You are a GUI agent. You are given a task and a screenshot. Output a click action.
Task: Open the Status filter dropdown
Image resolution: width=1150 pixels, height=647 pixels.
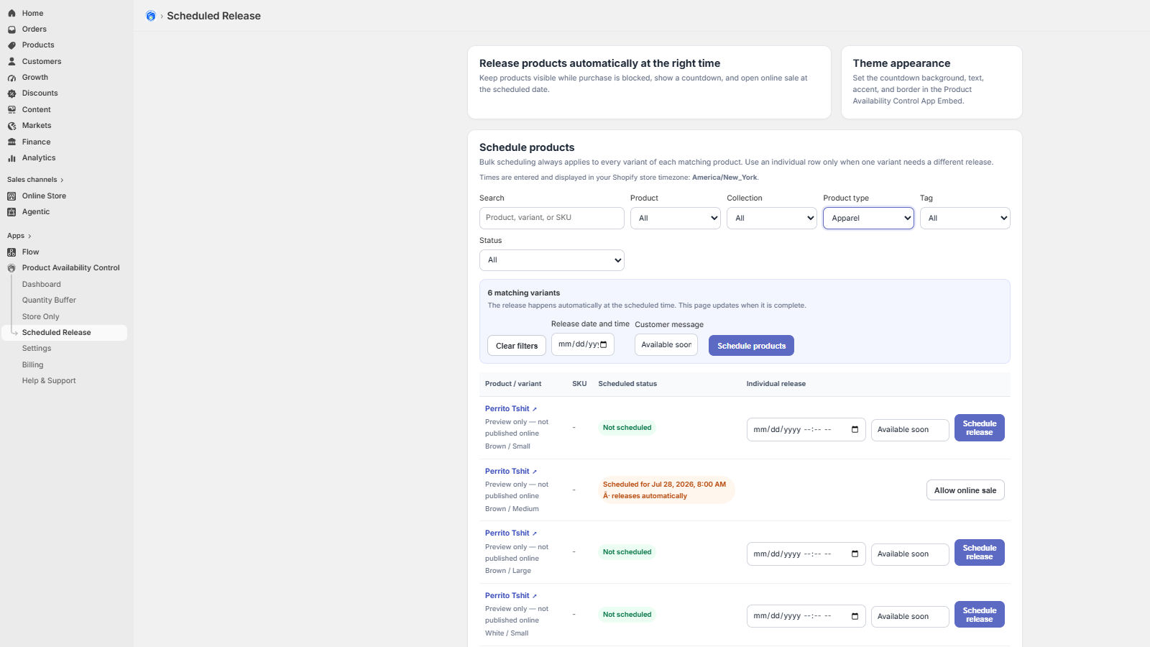[x=552, y=260]
